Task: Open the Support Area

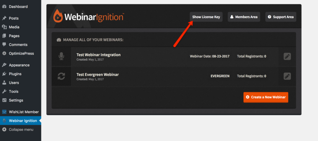Action: 281,17
